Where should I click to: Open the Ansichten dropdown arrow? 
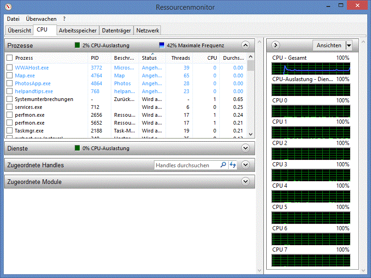coord(349,45)
